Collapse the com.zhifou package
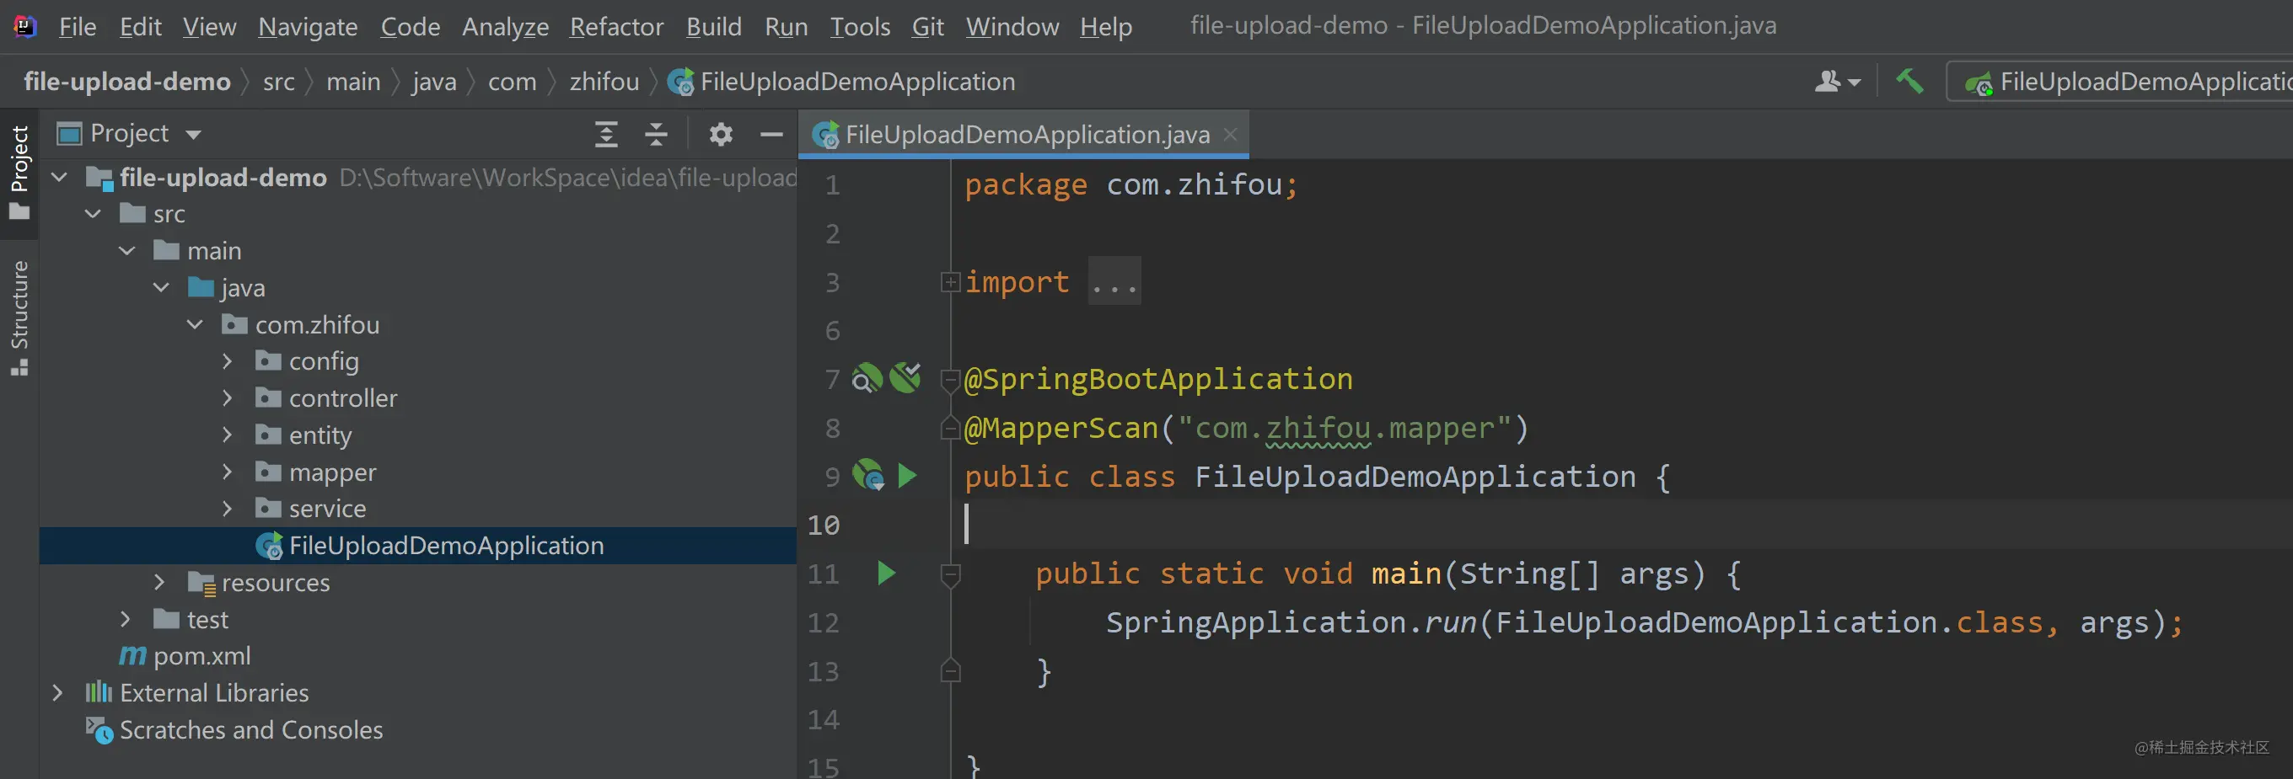2293x779 pixels. [x=195, y=324]
